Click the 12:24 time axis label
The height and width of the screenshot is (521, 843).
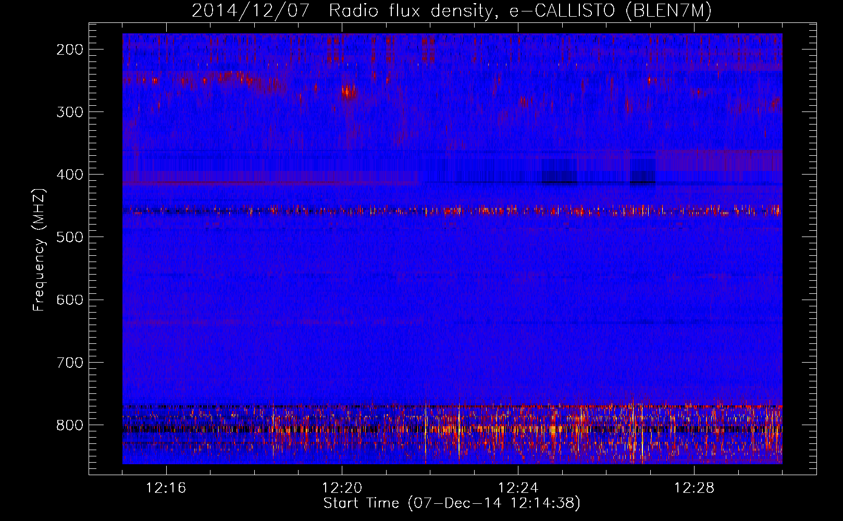click(x=518, y=488)
